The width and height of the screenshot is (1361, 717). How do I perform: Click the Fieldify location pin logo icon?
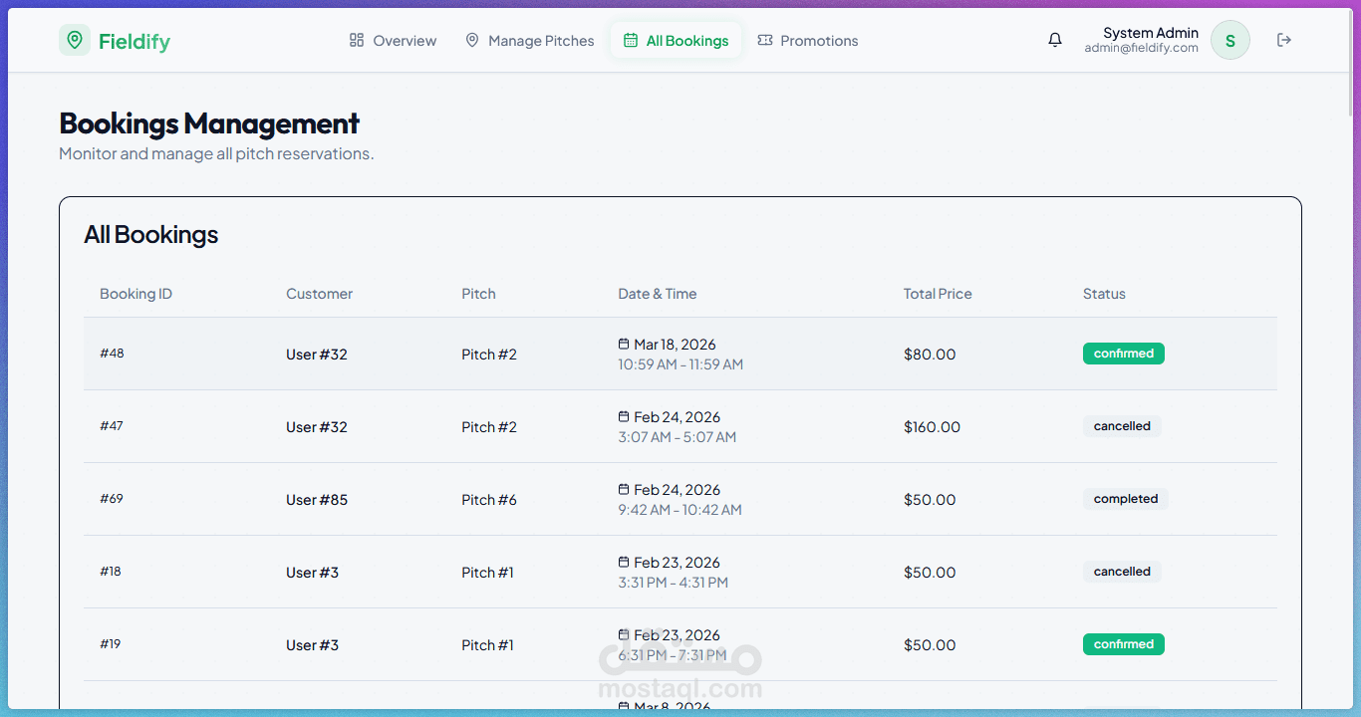click(x=75, y=40)
